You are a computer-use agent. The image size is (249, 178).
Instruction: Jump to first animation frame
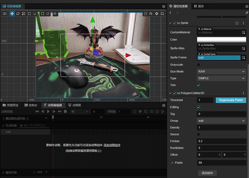coord(37,111)
